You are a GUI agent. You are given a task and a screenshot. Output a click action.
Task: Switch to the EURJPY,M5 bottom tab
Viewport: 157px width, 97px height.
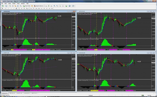tap(19, 93)
